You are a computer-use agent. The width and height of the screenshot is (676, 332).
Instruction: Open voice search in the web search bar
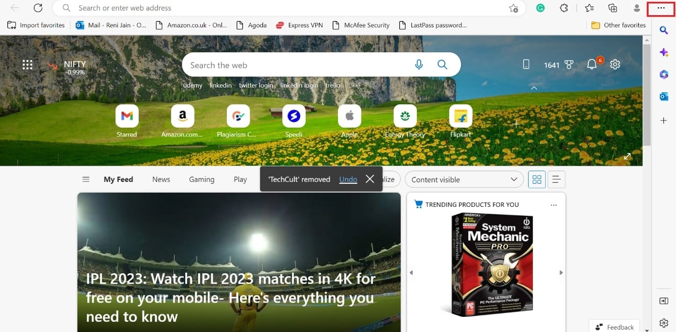click(x=419, y=64)
